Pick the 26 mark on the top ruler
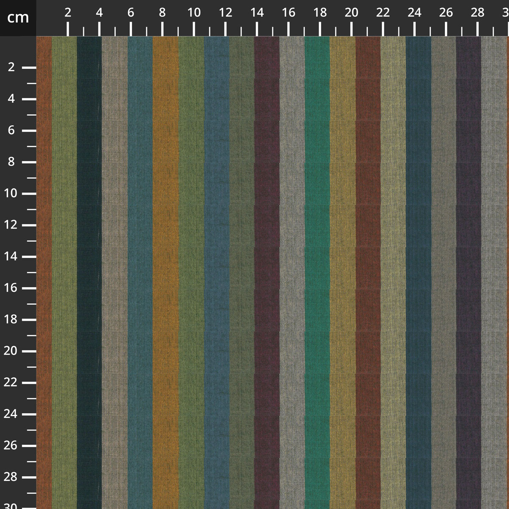The image size is (509, 509). coord(446,14)
